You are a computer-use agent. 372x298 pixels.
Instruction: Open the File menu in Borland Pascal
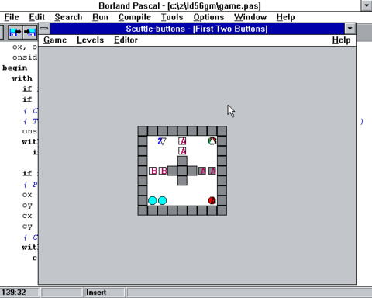12,17
